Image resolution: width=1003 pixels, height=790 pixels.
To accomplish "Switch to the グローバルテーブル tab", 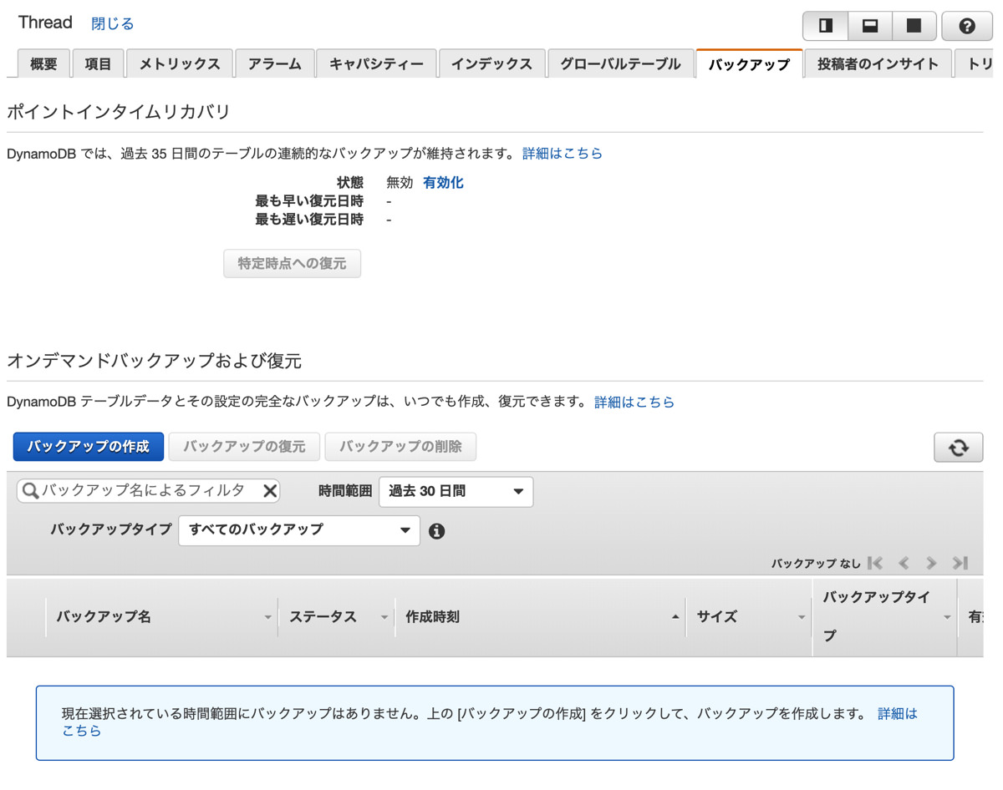I will (x=621, y=63).
